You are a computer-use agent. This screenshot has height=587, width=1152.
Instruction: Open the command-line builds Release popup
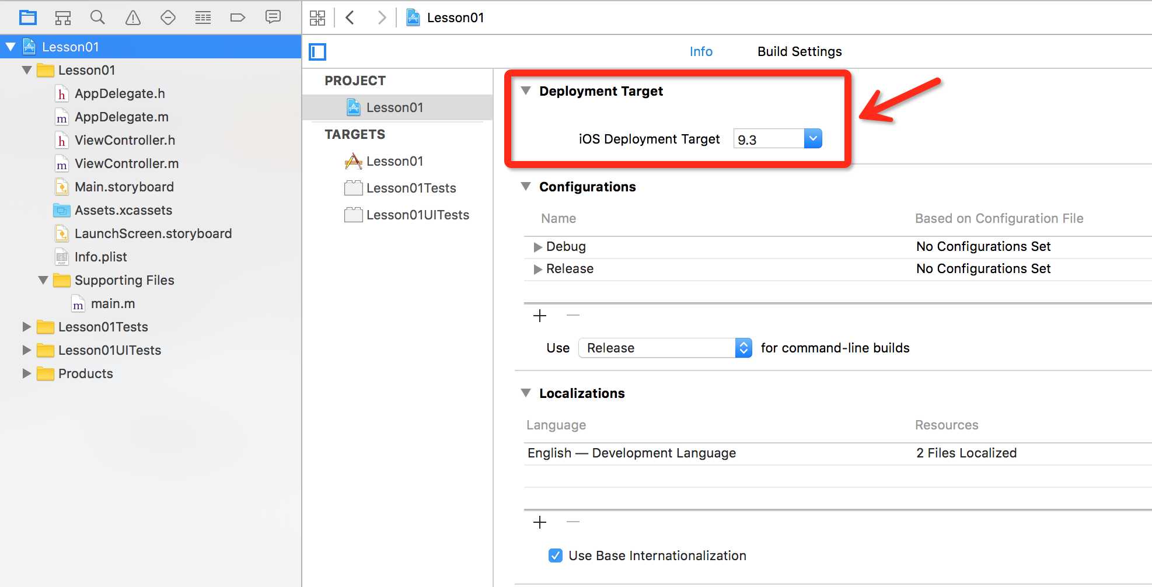[665, 348]
